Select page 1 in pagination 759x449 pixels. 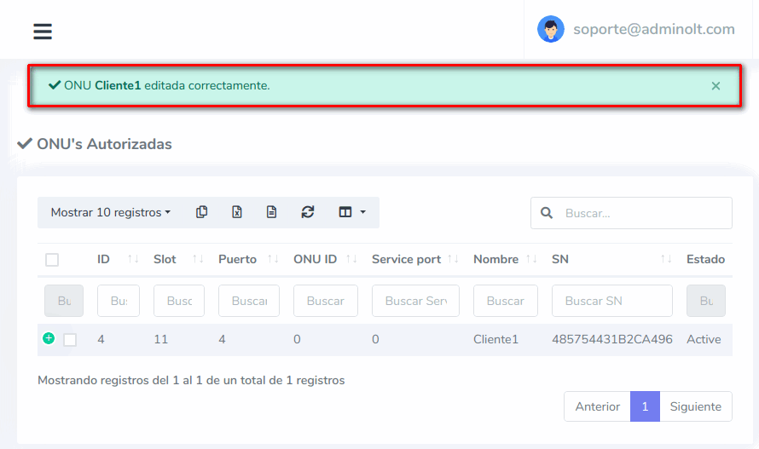point(645,406)
